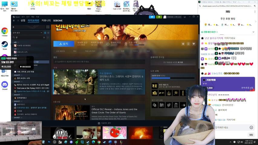
Task: Open the green notifications bell
Action: tap(159, 17)
